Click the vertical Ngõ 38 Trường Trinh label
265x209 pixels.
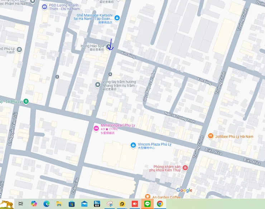150,86
